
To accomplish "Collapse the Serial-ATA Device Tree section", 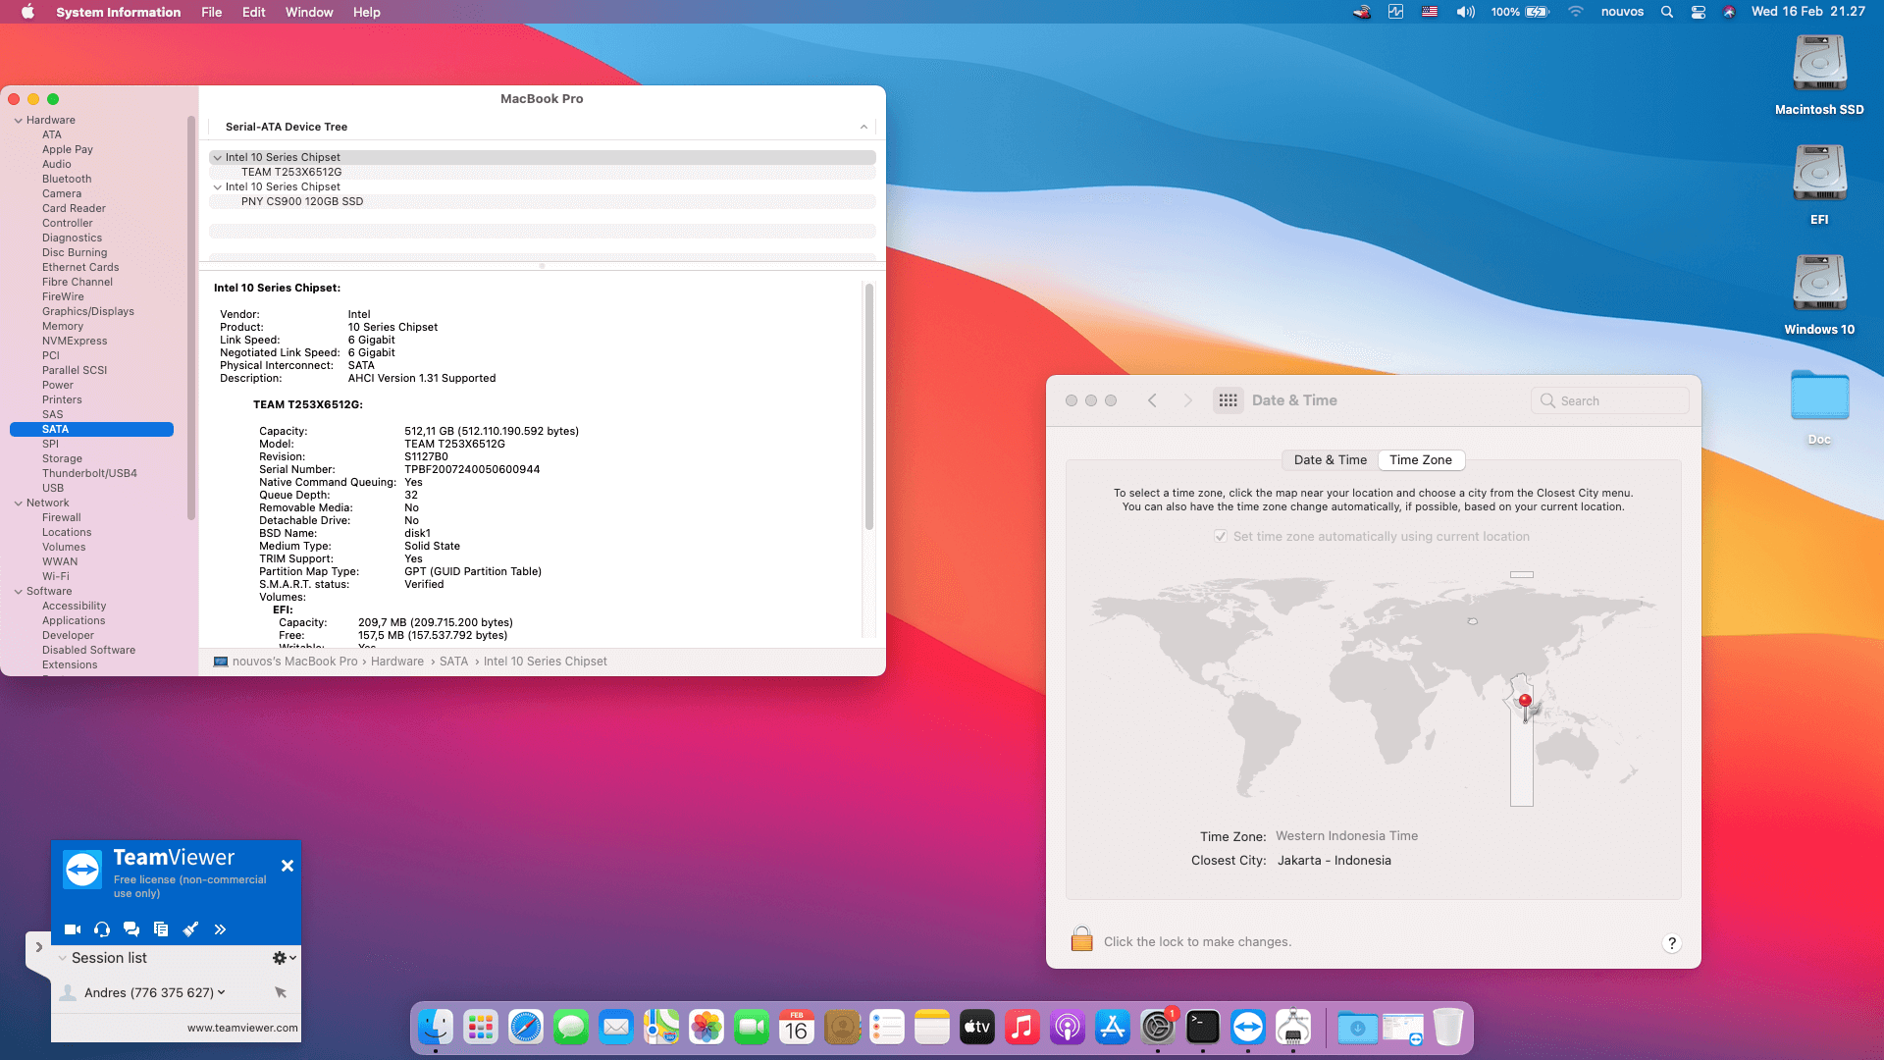I will (x=863, y=127).
